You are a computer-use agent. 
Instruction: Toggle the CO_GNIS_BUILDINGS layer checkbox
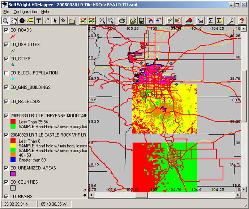pos(6,87)
